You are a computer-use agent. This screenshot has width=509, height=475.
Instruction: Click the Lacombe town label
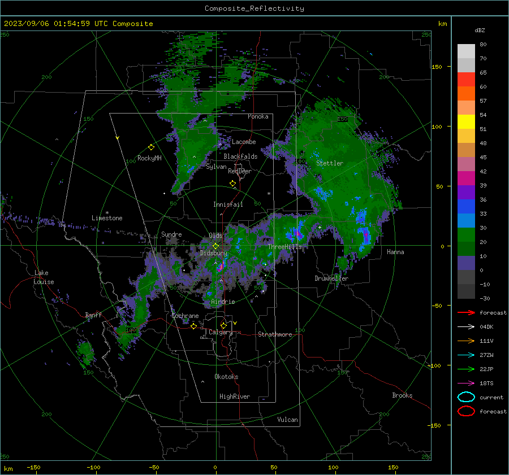244,142
